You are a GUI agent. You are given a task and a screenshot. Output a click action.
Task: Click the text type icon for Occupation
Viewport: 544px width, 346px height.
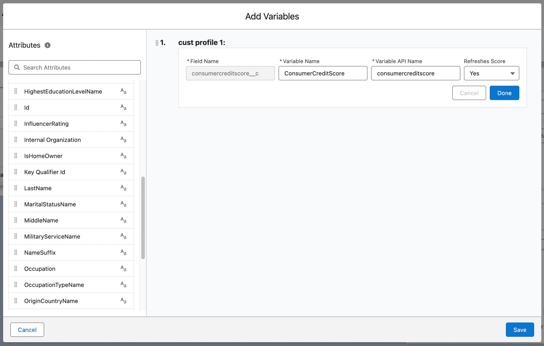(x=123, y=269)
